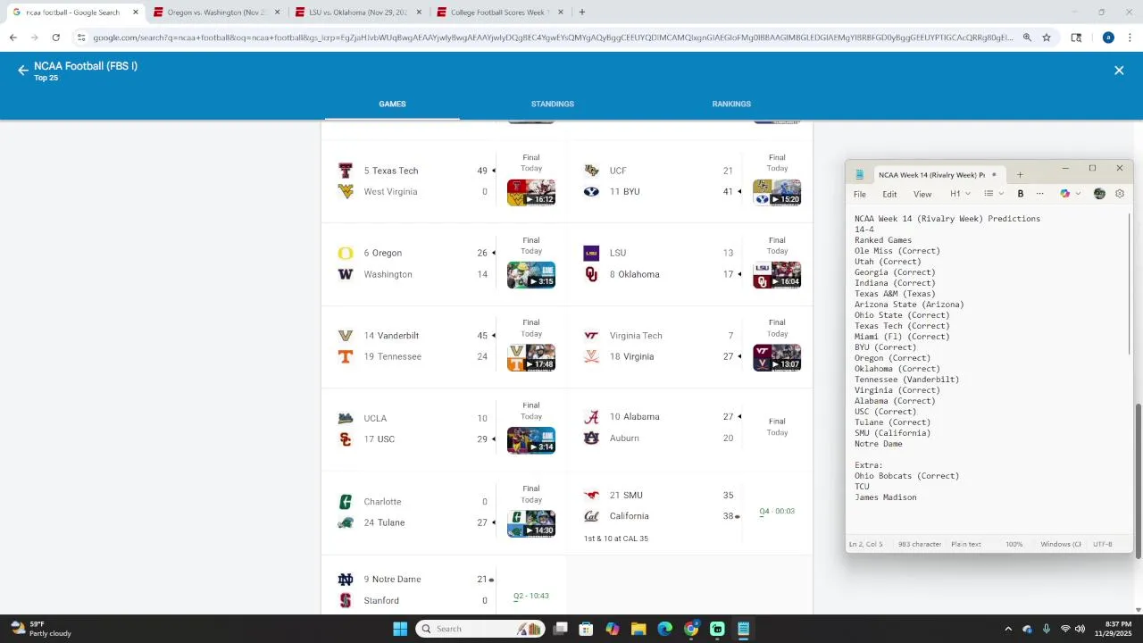Click the BYU team logo
The image size is (1143, 643).
(591, 191)
